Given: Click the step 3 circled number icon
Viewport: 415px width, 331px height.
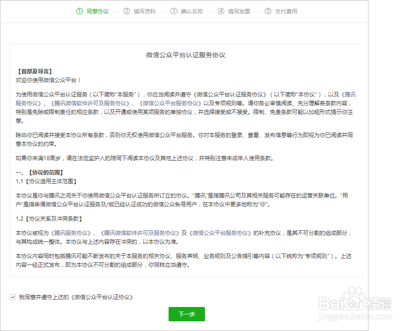Looking at the screenshot, I should [x=174, y=11].
